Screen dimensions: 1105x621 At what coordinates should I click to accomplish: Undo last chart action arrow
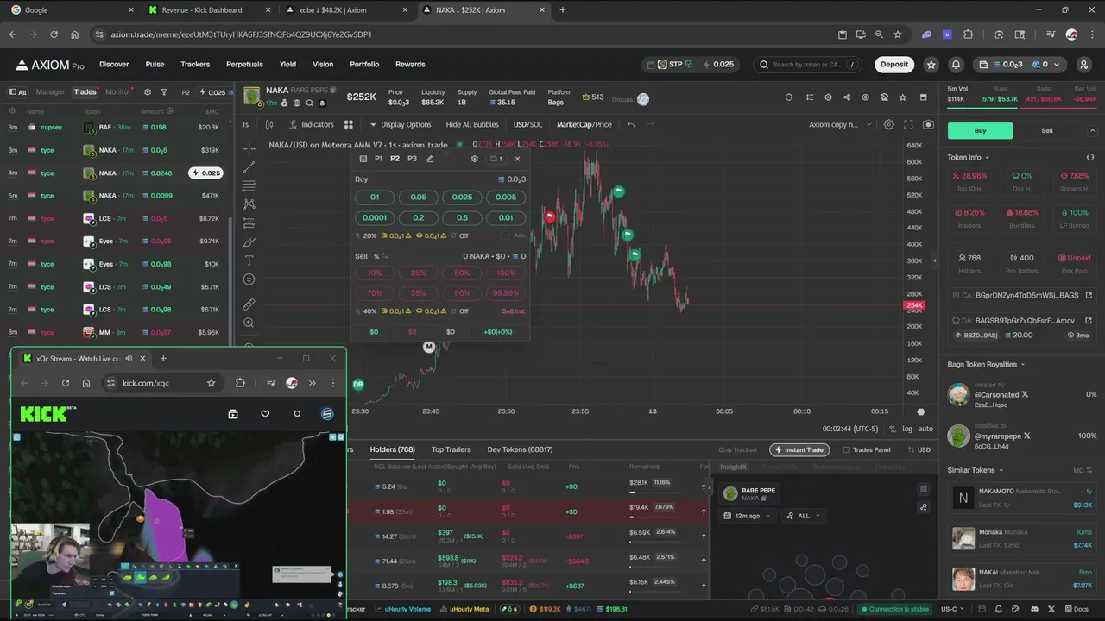pos(630,124)
